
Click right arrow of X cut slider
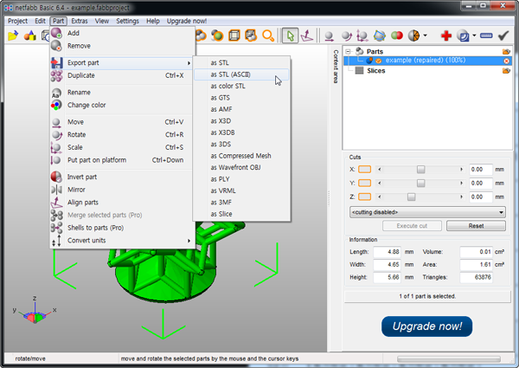coord(461,170)
